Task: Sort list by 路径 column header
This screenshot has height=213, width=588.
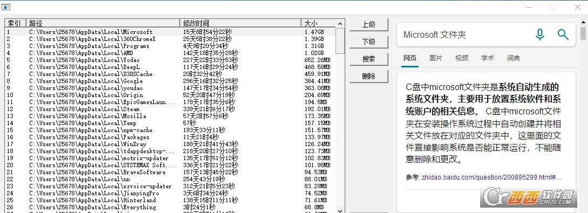Action: coord(102,23)
